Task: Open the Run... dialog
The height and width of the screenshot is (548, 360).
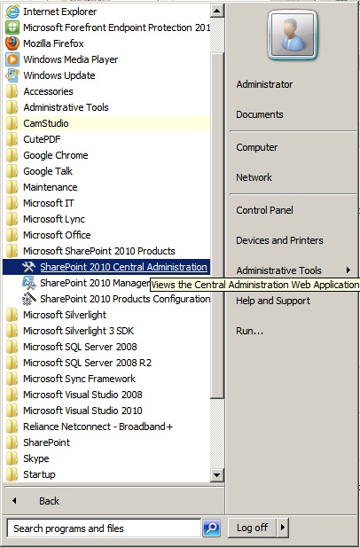Action: click(249, 331)
